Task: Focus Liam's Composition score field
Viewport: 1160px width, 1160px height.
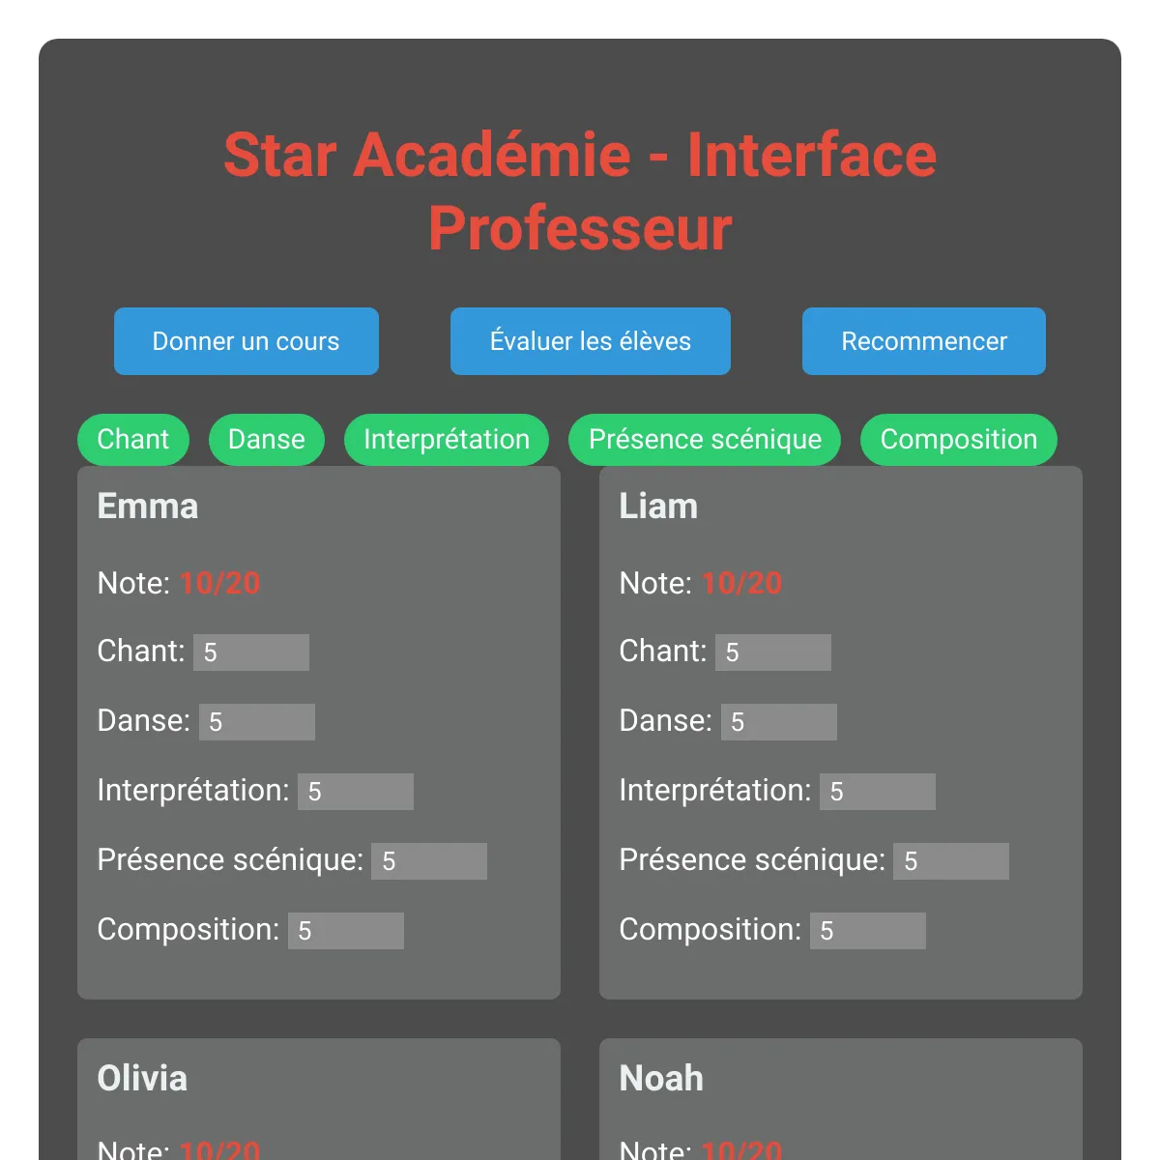Action: tap(868, 931)
